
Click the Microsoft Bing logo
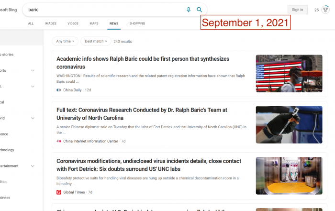pos(8,10)
